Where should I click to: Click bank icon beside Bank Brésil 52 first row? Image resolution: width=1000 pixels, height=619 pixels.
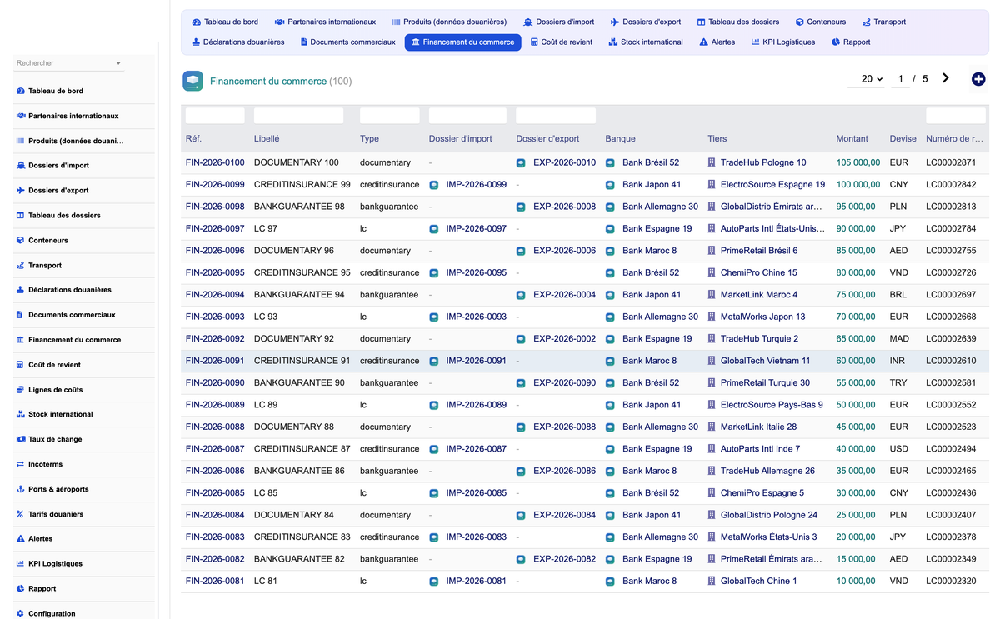pyautogui.click(x=610, y=163)
